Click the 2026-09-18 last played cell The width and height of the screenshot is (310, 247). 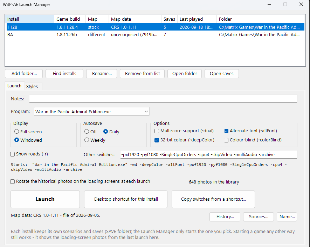[x=197, y=27]
